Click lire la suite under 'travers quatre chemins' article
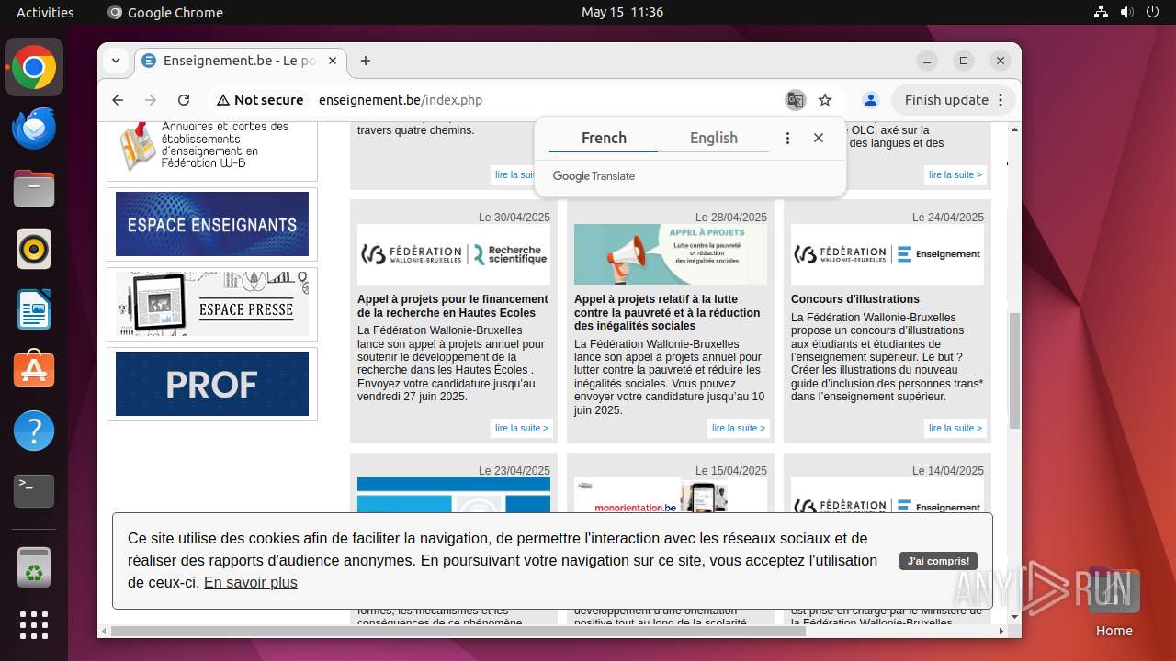Viewport: 1176px width, 661px height. tap(513, 174)
